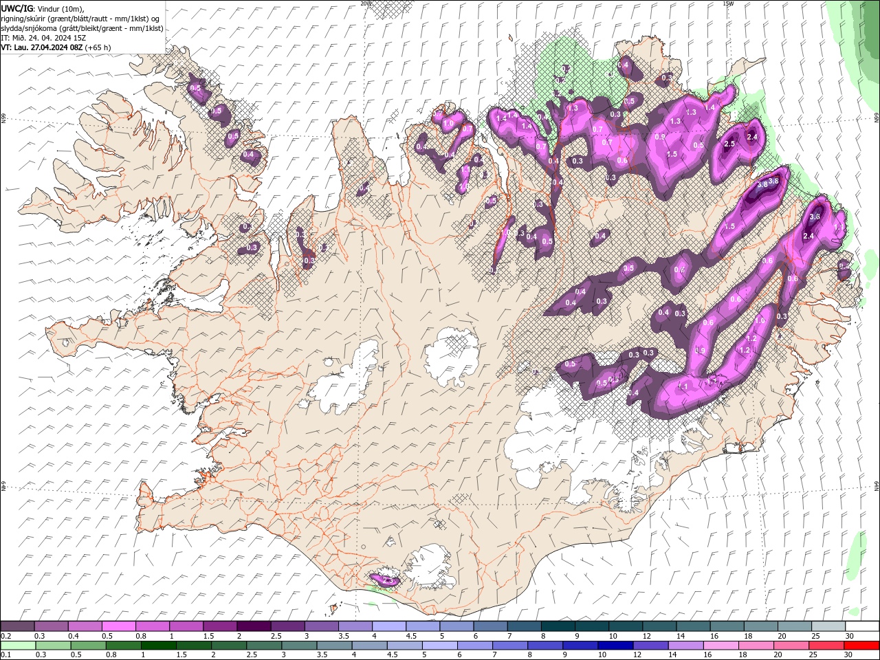Viewport: 880px width, 660px height.
Task: Select lower legend pale green swatch 0.1–0.3
Action: (x=18, y=646)
